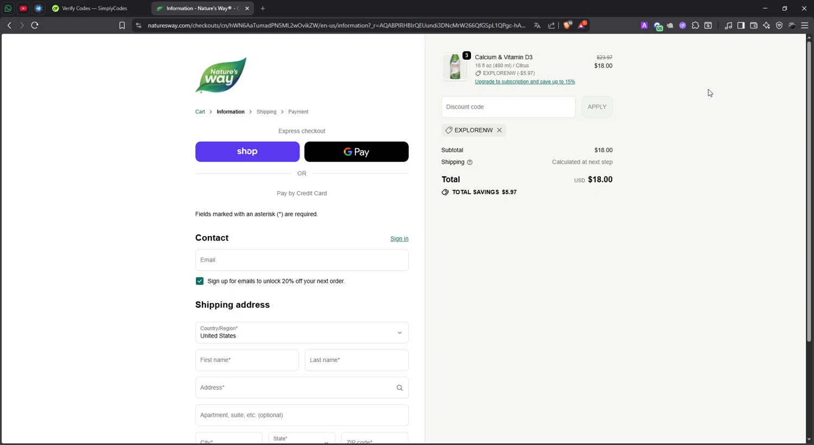Image resolution: width=814 pixels, height=445 pixels.
Task: Open the State dropdown
Action: pos(302,438)
